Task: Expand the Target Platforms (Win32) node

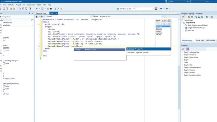Action: [184, 28]
